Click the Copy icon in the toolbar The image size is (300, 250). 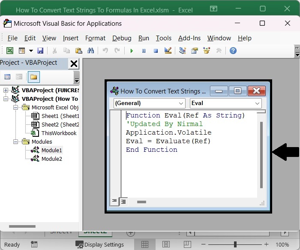click(x=66, y=51)
